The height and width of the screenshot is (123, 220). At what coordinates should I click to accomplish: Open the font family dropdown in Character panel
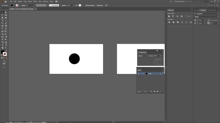click(218, 14)
